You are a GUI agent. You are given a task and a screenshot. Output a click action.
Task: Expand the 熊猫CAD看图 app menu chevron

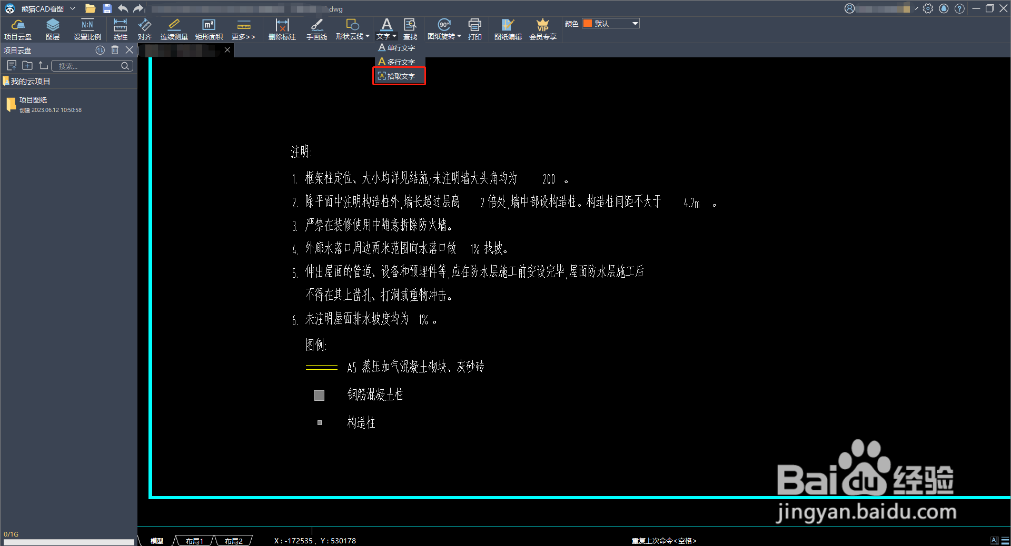coord(73,8)
